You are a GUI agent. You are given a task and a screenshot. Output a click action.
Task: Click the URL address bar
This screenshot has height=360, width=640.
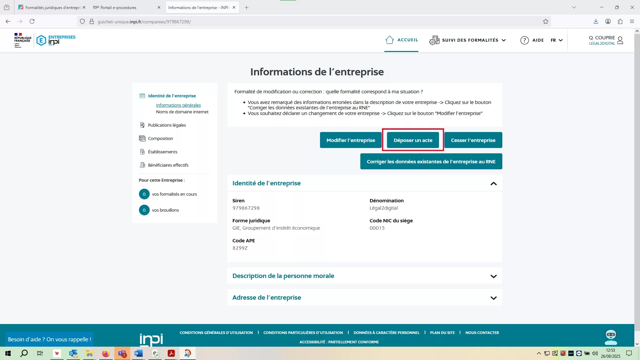[300, 22]
